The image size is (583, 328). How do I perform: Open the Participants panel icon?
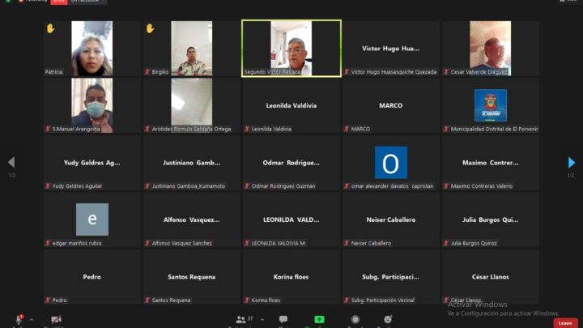(241, 319)
